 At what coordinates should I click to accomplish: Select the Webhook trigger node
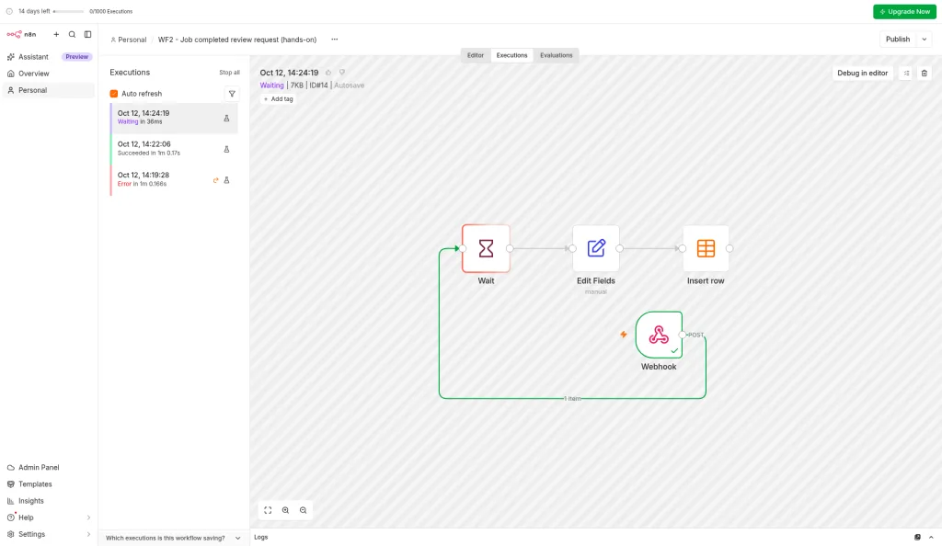pyautogui.click(x=659, y=335)
